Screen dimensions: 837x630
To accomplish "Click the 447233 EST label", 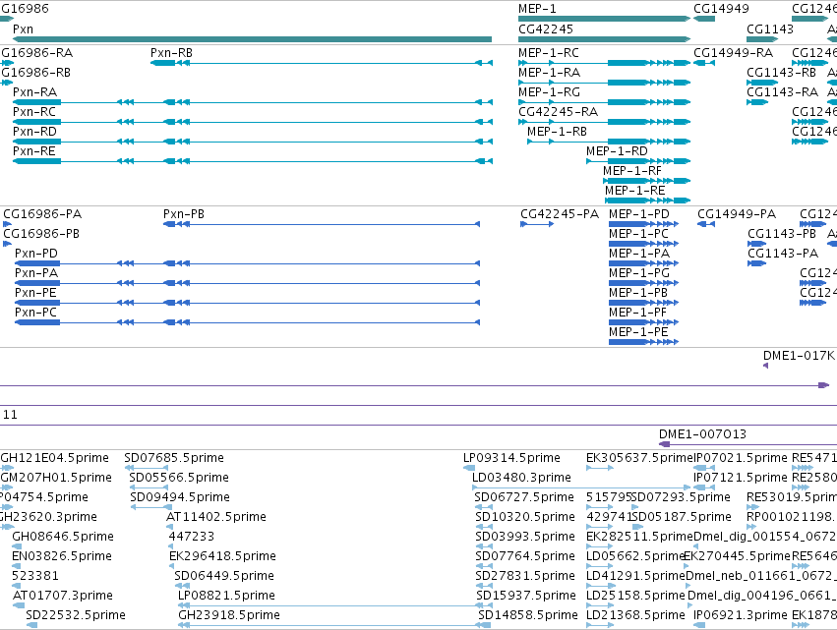I will [192, 538].
